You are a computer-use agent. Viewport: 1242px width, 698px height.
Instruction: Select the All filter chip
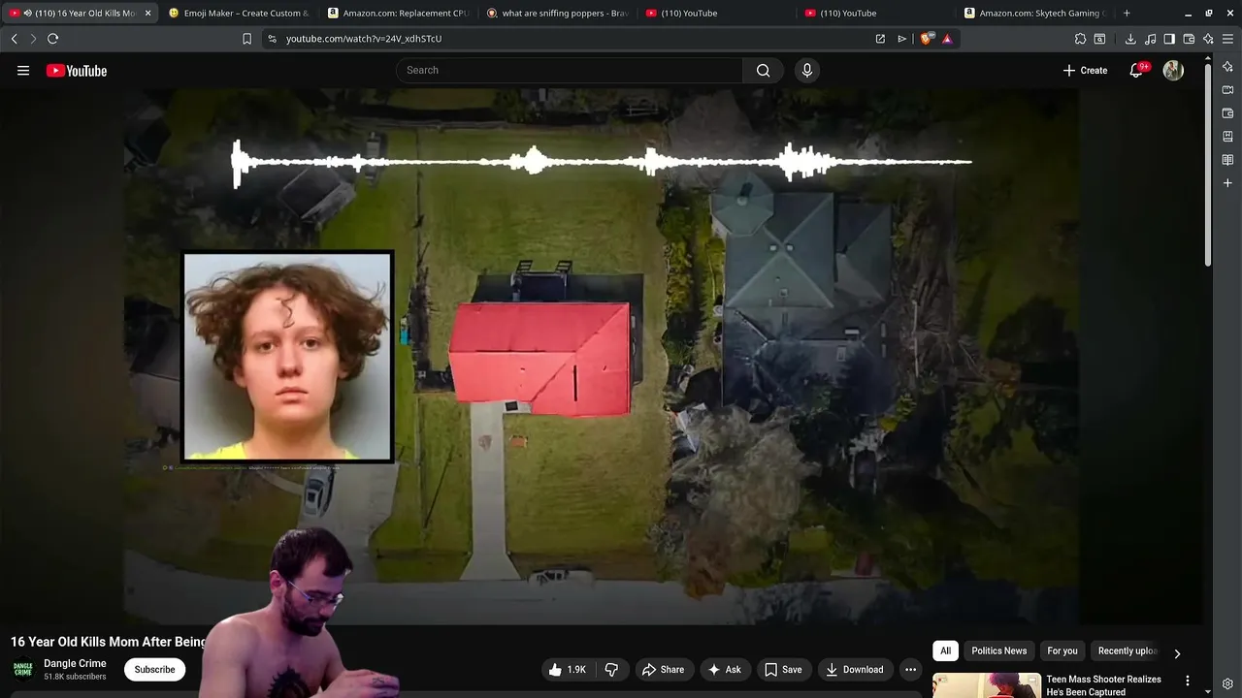click(x=945, y=651)
